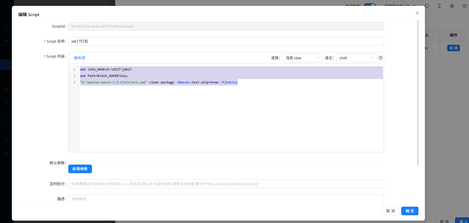
Task: Click 取消 in the edit dialog
Action: [390, 211]
